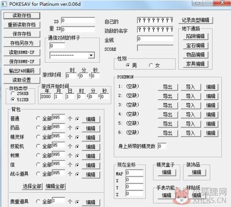Select 全部 radio for 药品 items
The width and height of the screenshot is (231, 207).
point(38,128)
